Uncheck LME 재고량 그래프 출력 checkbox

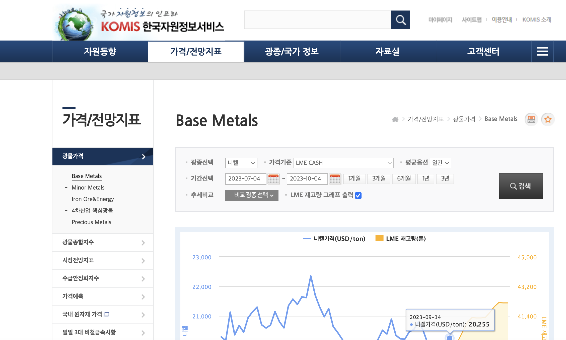pos(358,195)
